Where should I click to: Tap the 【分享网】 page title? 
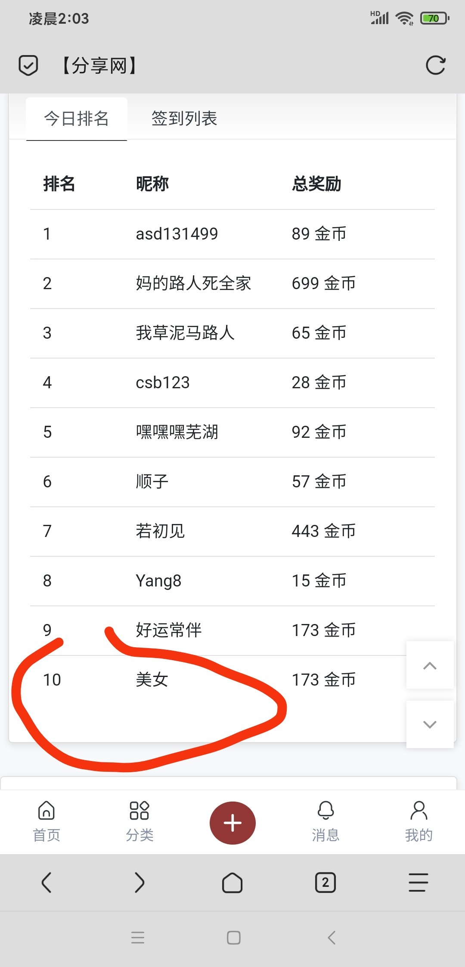(x=99, y=66)
